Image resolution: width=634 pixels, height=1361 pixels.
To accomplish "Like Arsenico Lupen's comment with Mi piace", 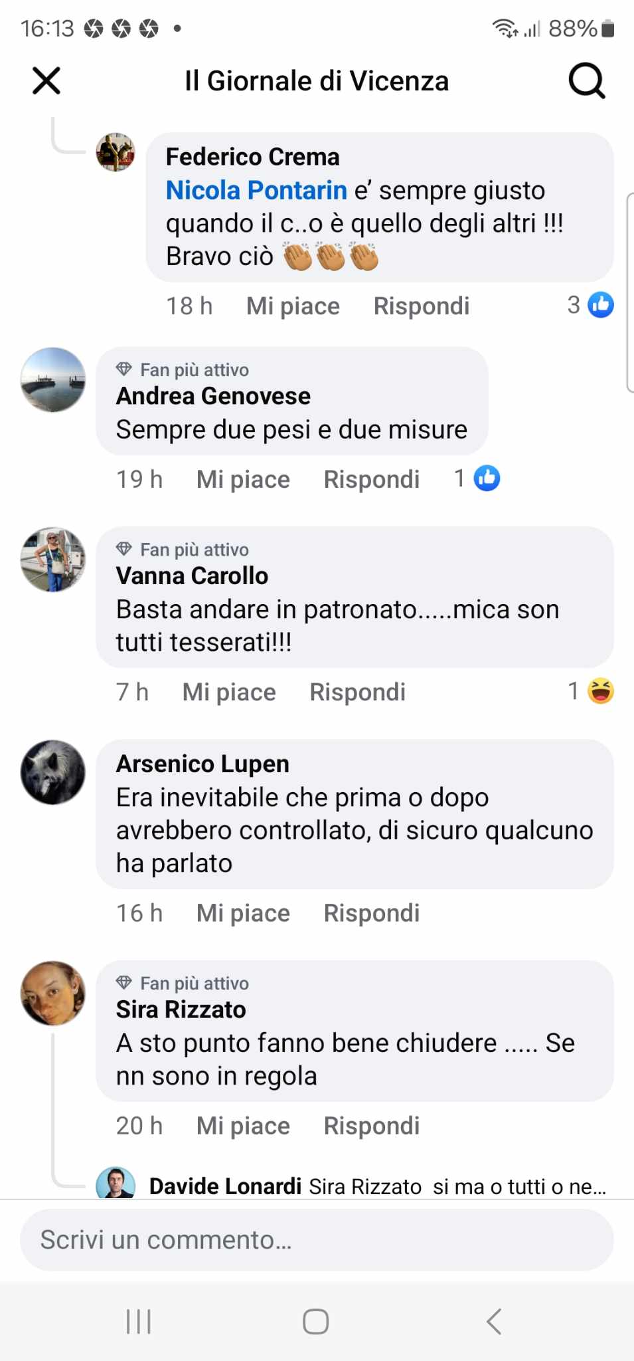I will click(243, 913).
